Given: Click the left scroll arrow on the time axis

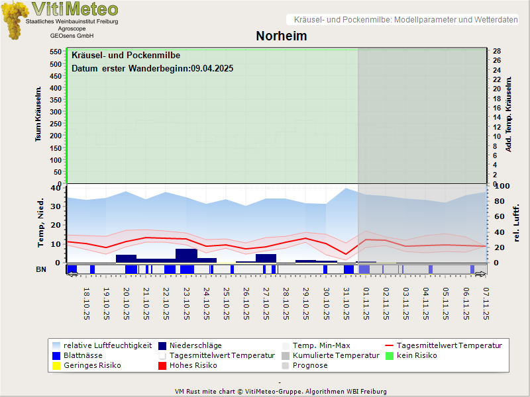Looking at the screenshot, I should coord(72,273).
